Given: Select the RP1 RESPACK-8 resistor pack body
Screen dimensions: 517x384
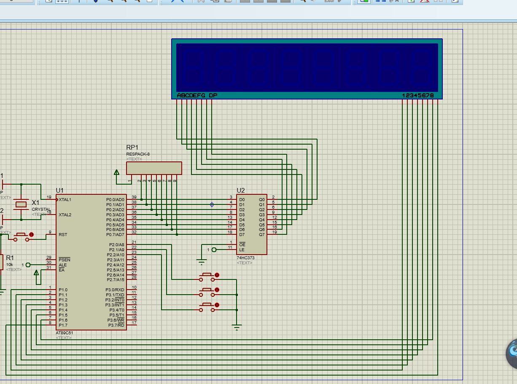Looking at the screenshot, I should tap(154, 168).
